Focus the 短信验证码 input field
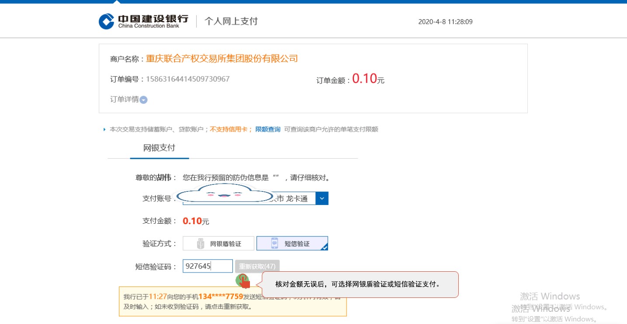 tap(208, 266)
